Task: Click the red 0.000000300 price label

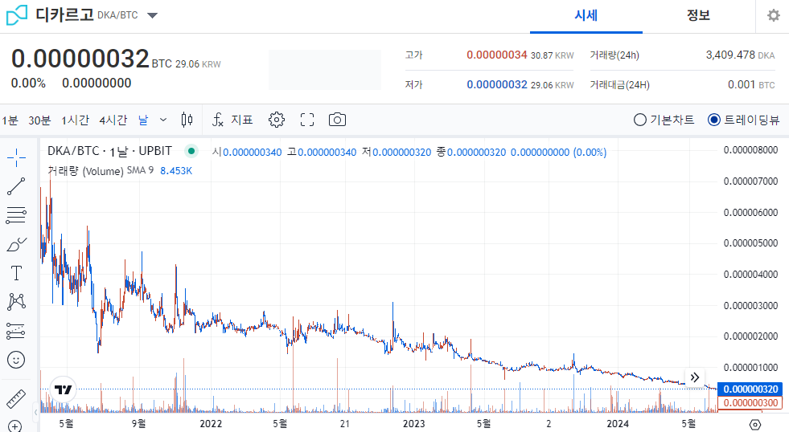Action: [x=750, y=403]
